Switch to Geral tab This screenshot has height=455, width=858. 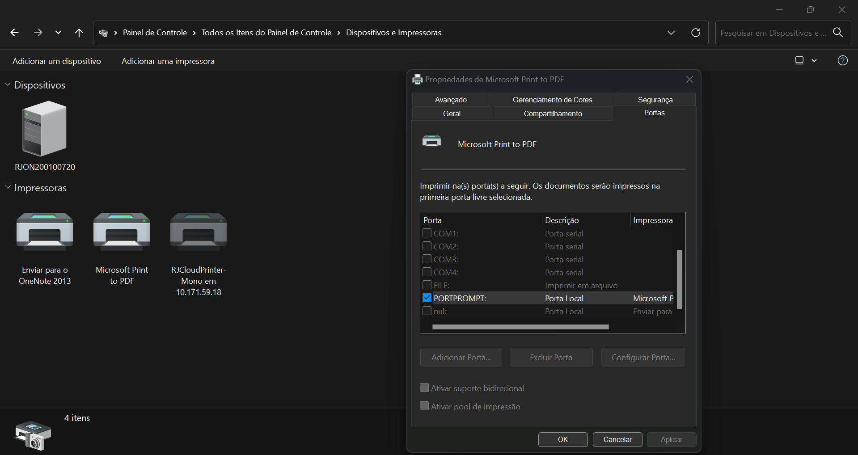(452, 114)
